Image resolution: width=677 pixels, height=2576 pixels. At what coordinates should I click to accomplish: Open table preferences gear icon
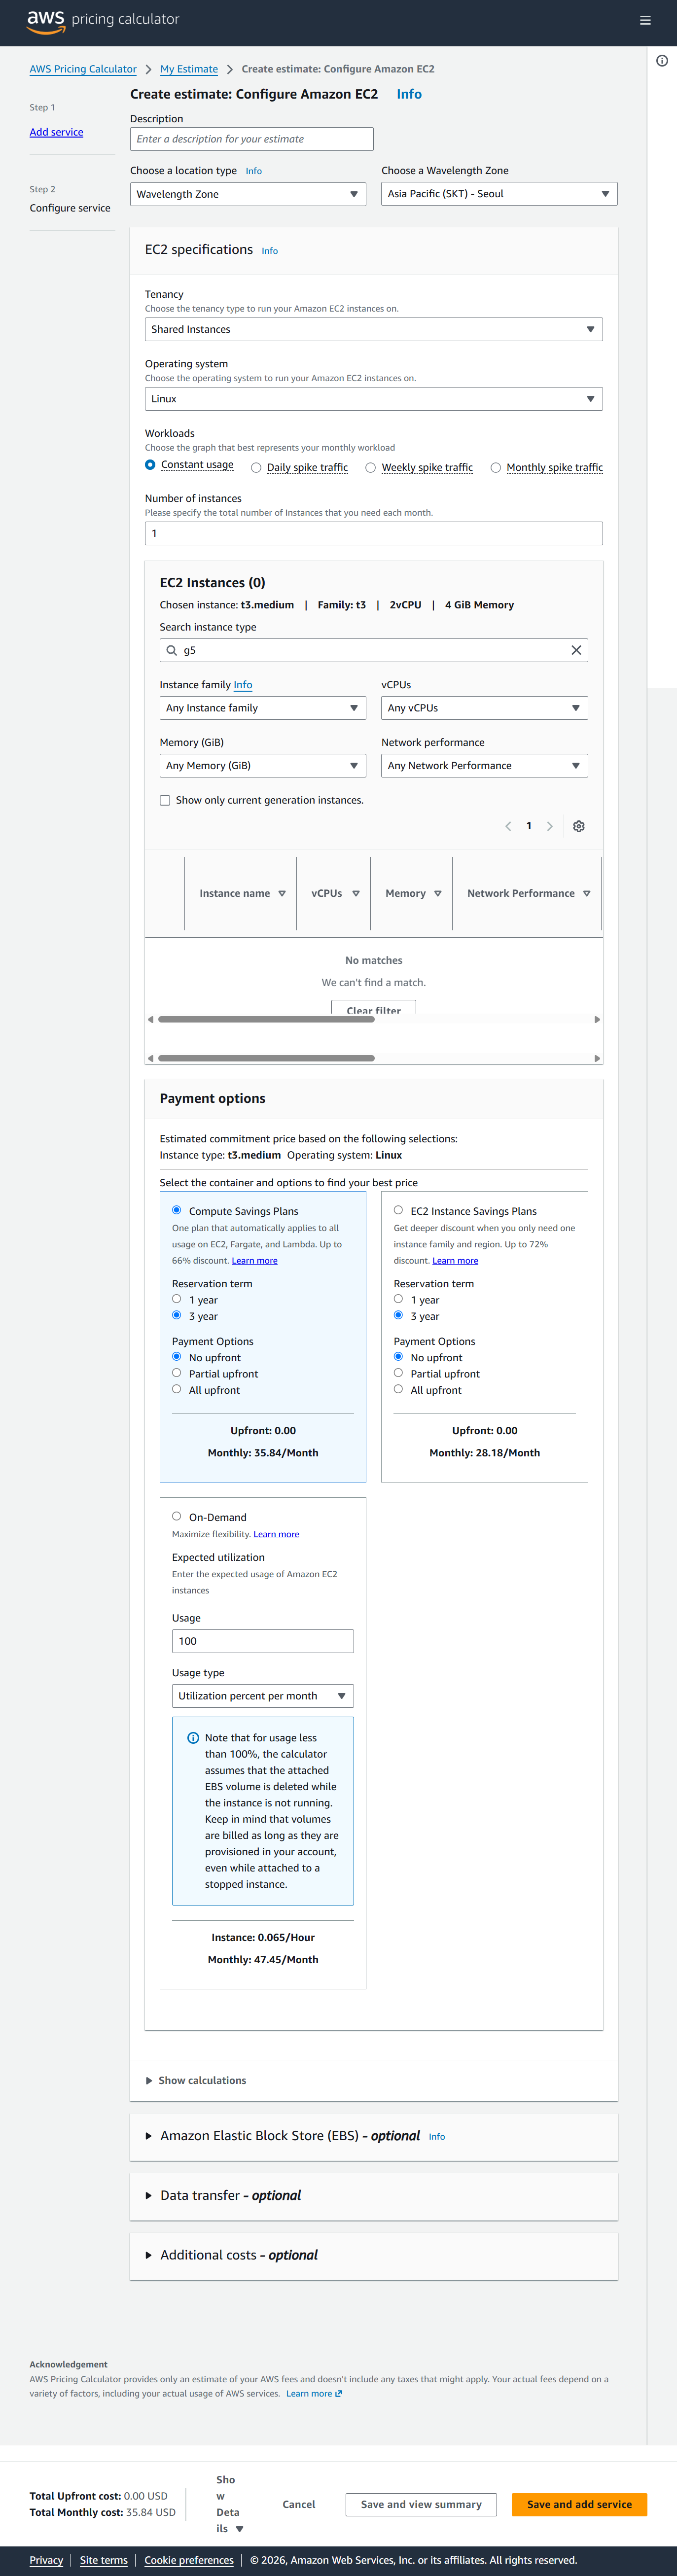(578, 826)
